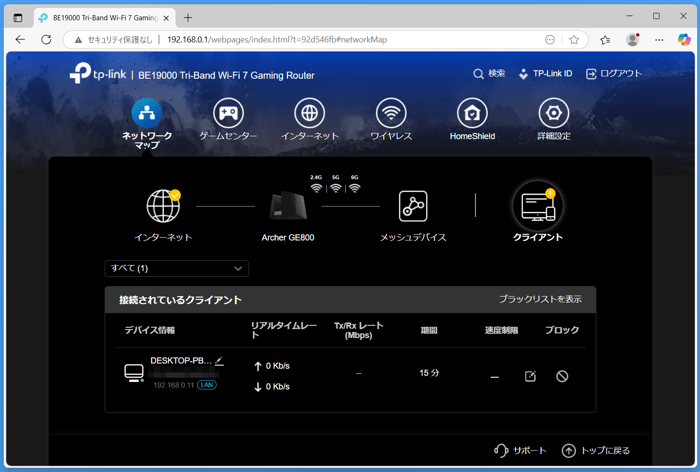Viewport: 700px width, 472px height.
Task: Click the リアルタイムレート column header
Action: [x=284, y=330]
